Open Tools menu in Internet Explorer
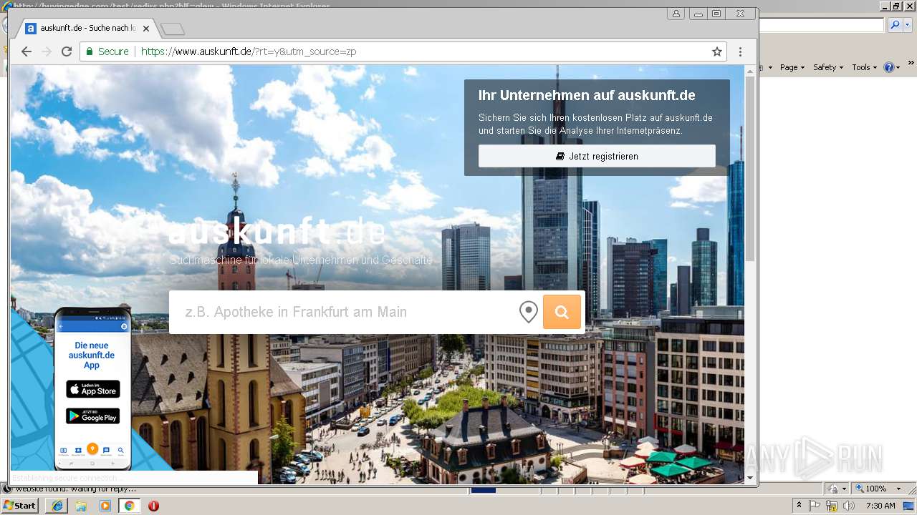 pyautogui.click(x=864, y=67)
